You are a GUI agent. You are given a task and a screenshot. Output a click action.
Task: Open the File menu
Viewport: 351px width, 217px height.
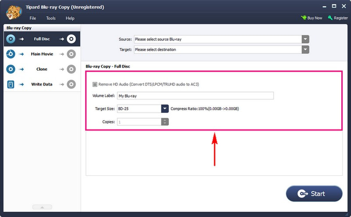(33, 18)
